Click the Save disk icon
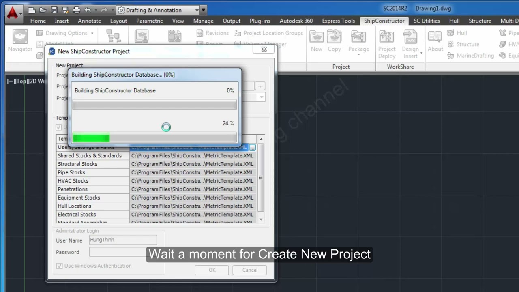This screenshot has width=519, height=292. (x=54, y=10)
